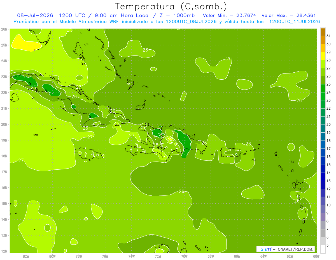Click the yellow swatch between legend 28 and 29

click(323, 56)
